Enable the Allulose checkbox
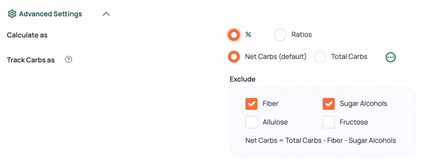The width and height of the screenshot is (424, 166). [251, 122]
